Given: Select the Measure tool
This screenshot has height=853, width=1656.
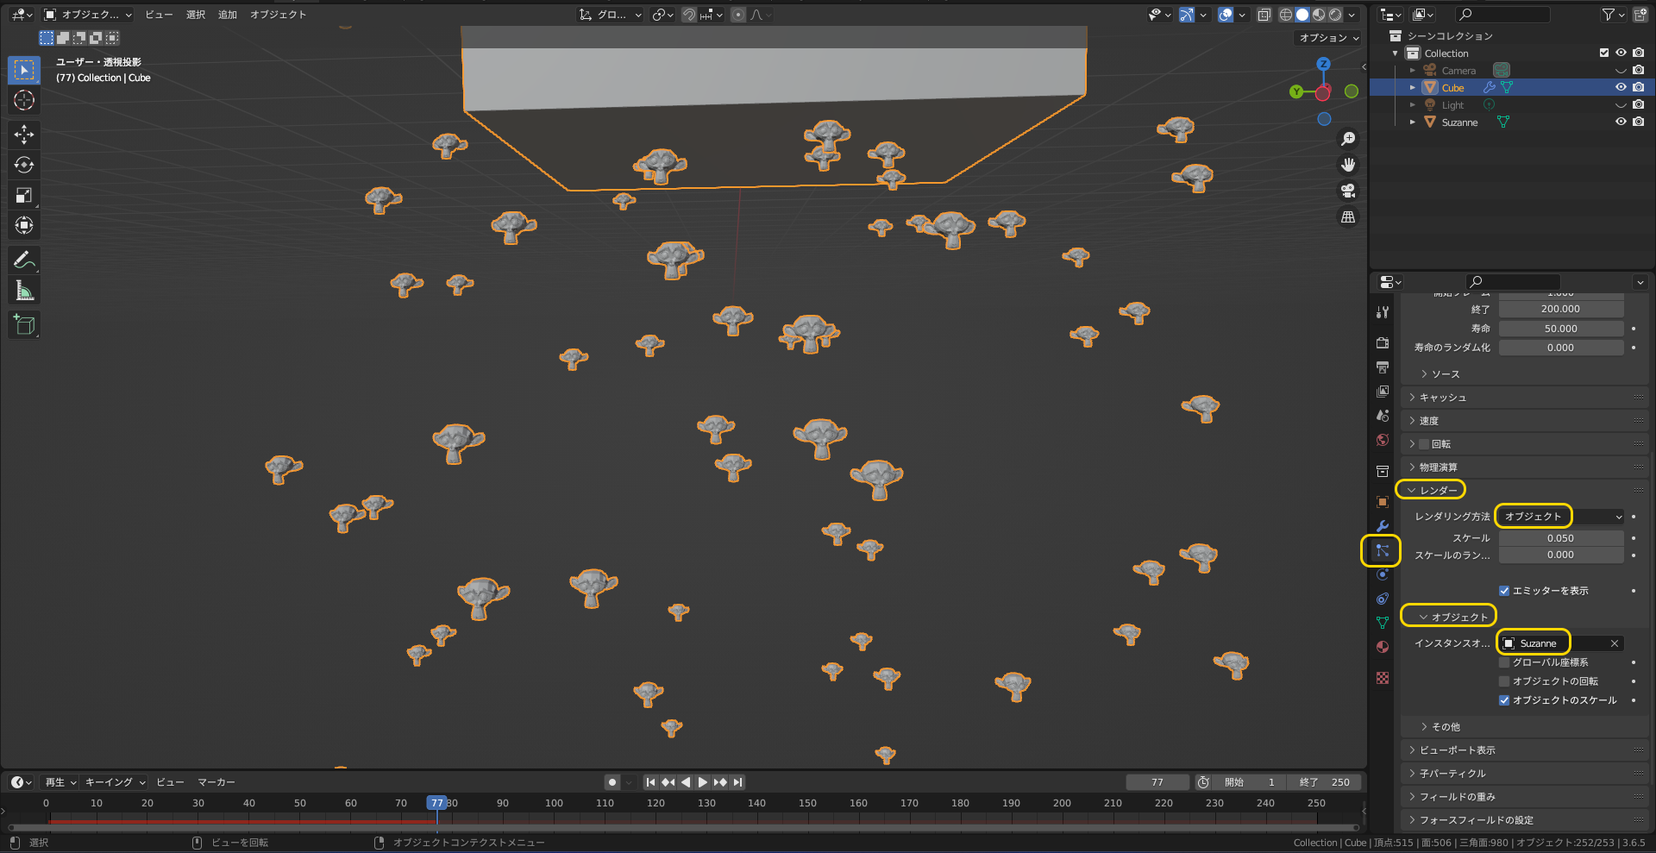Looking at the screenshot, I should (24, 291).
